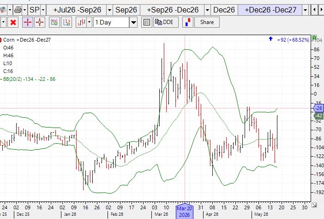Open dropdown next to +Jul26 -Sep26
324x219 pixels.
(109, 10)
